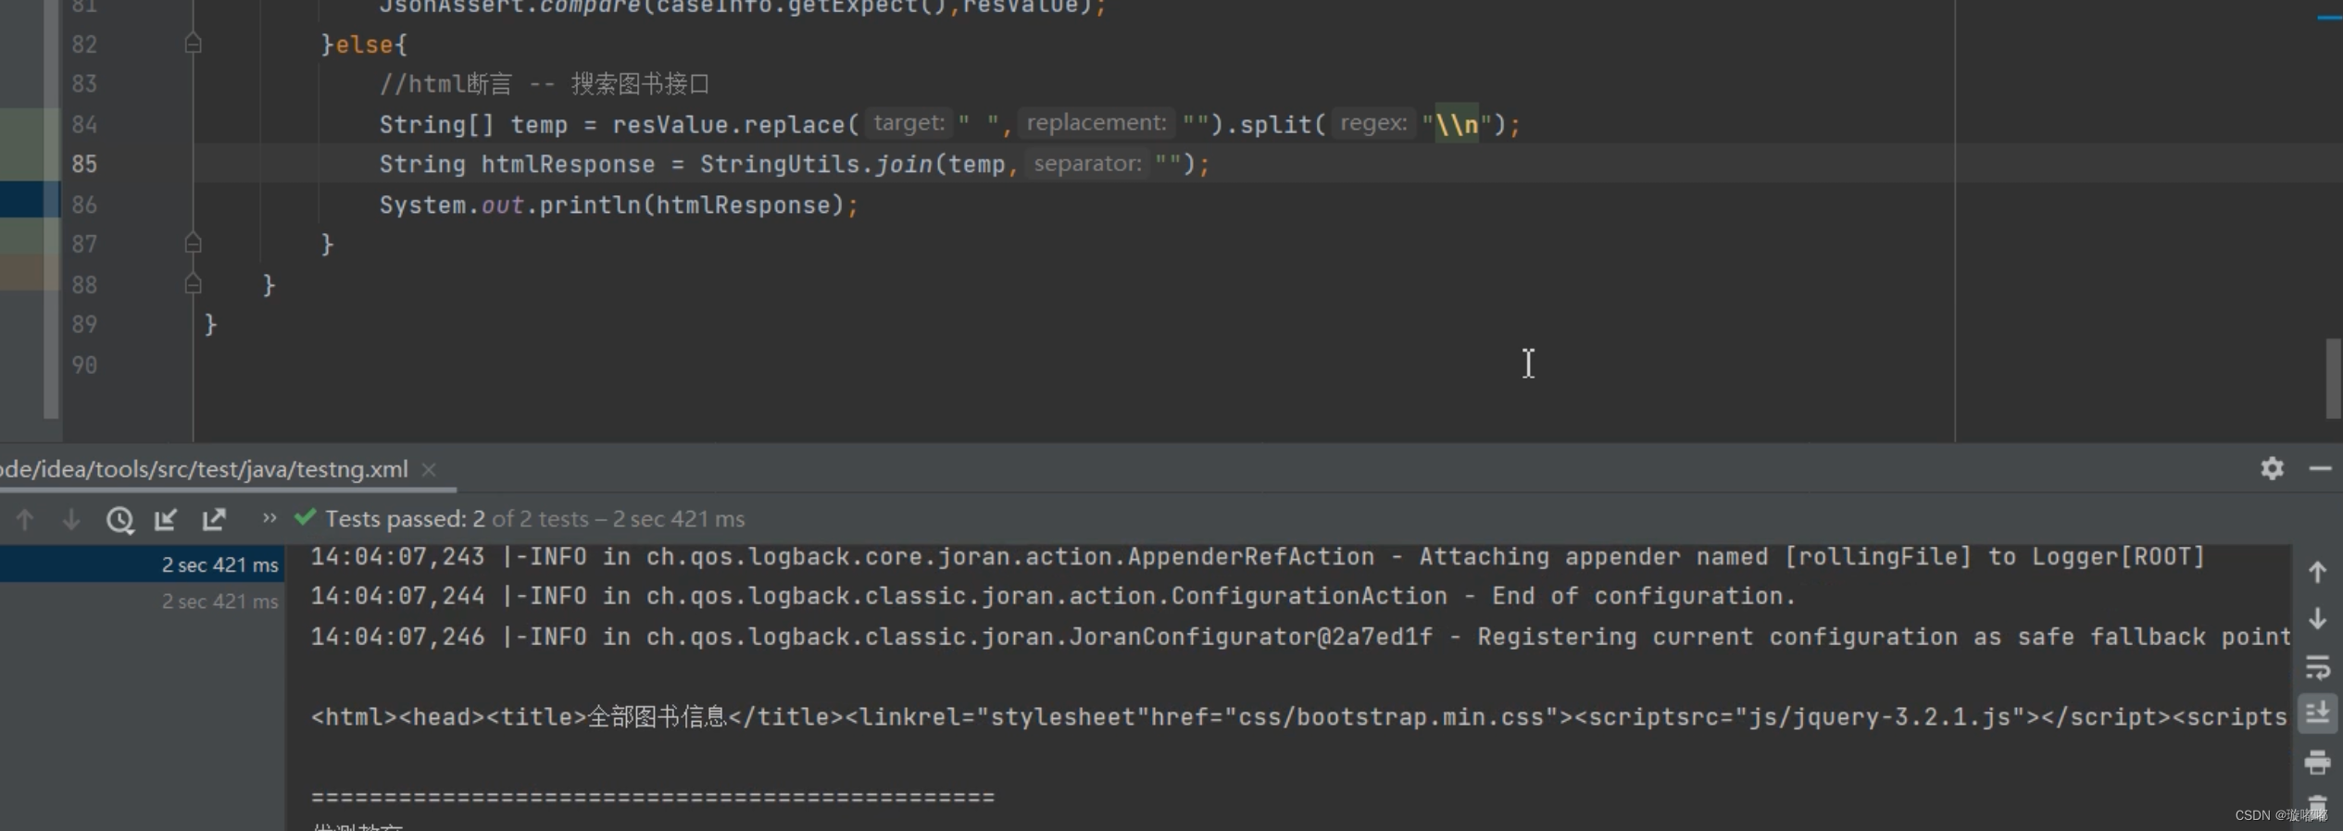This screenshot has height=831, width=2343.
Task: Click editor vertical scrollbar thumb
Action: click(x=2333, y=378)
